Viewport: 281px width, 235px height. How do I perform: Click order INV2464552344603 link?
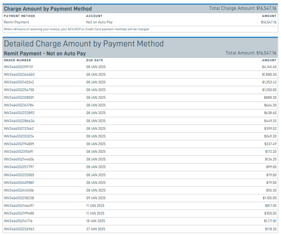[19, 75]
